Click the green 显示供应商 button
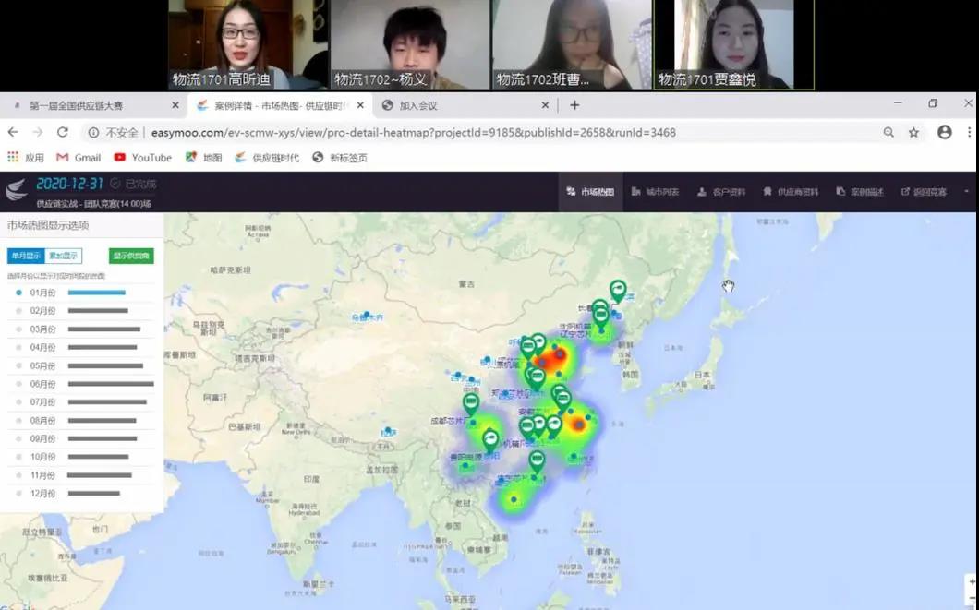The width and height of the screenshot is (979, 610). (131, 256)
